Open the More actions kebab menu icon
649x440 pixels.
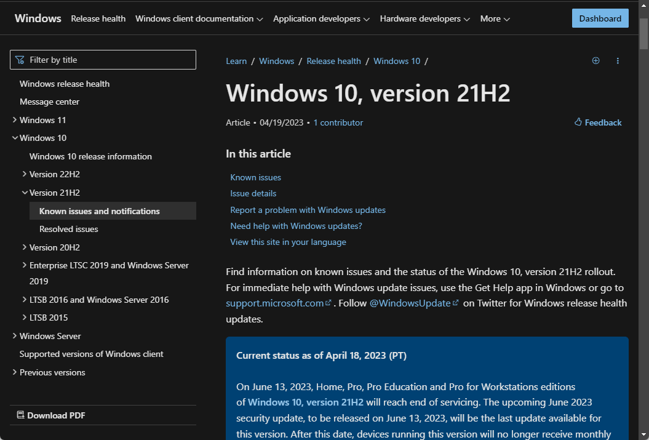(618, 61)
